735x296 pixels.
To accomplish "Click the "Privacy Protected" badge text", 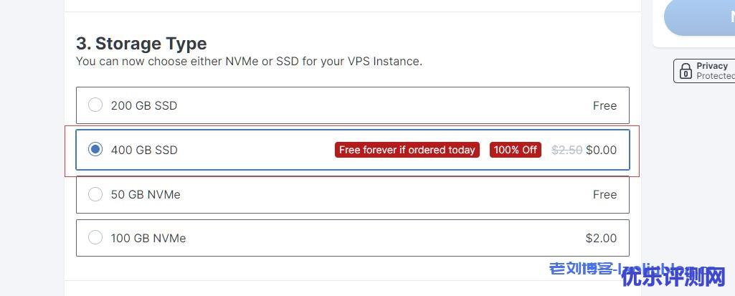I will [x=716, y=71].
